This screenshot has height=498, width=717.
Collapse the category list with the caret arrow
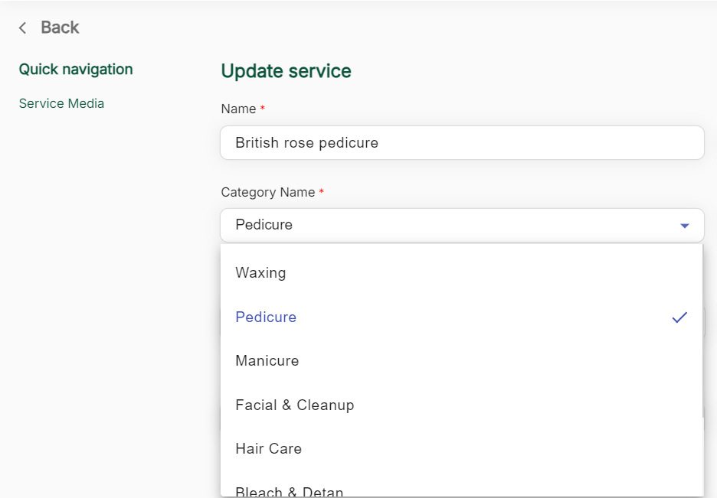click(685, 226)
